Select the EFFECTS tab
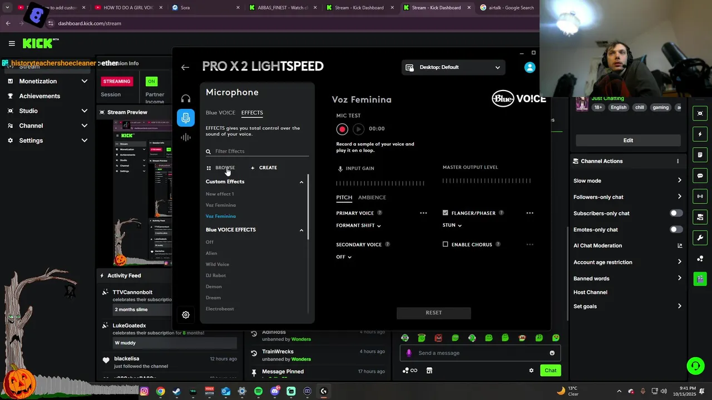This screenshot has height=400, width=712. (252, 113)
